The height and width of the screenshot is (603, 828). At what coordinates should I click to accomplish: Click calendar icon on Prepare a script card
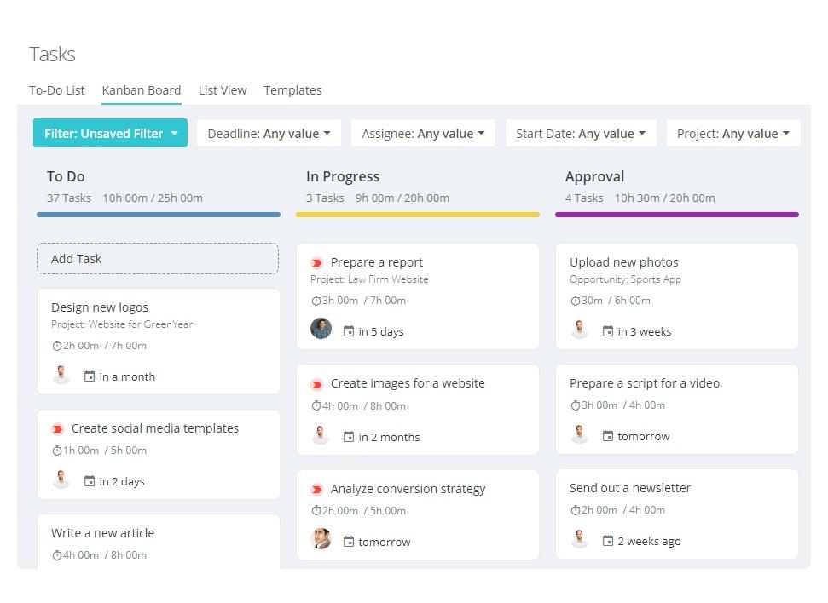click(608, 436)
